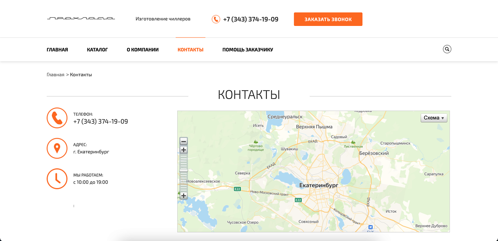Click the large phone icon above ТЕЛЕФОН label
This screenshot has width=498, height=241.
(57, 118)
